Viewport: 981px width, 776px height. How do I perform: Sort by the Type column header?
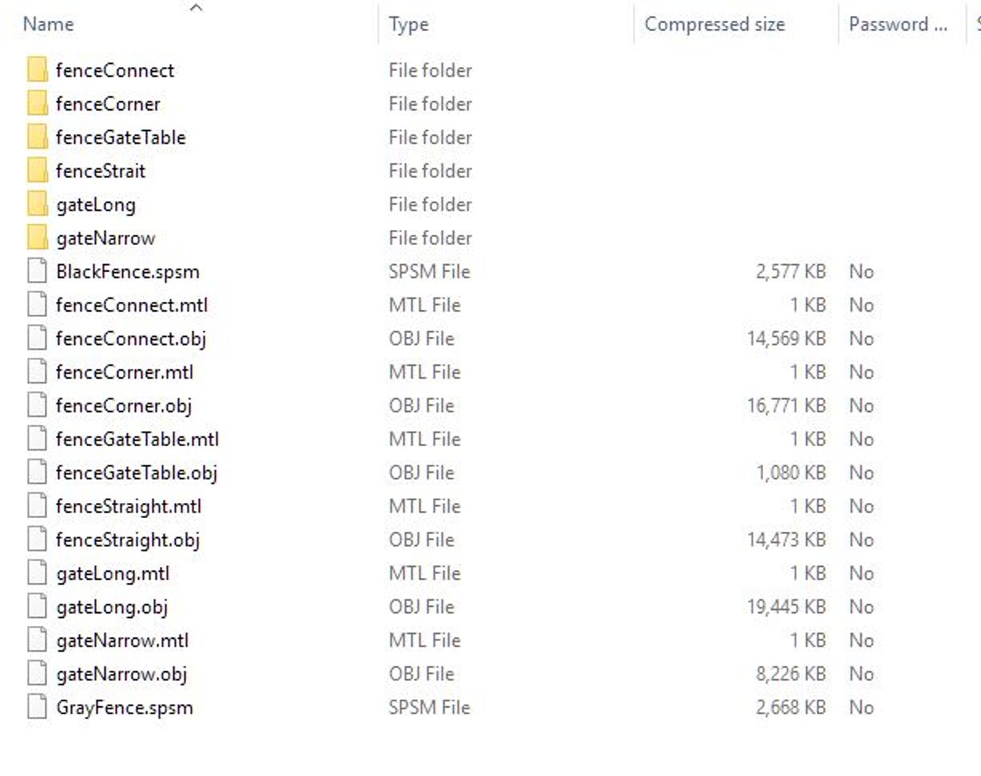(409, 24)
